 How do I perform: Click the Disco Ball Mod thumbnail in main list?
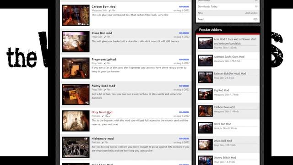76,42
